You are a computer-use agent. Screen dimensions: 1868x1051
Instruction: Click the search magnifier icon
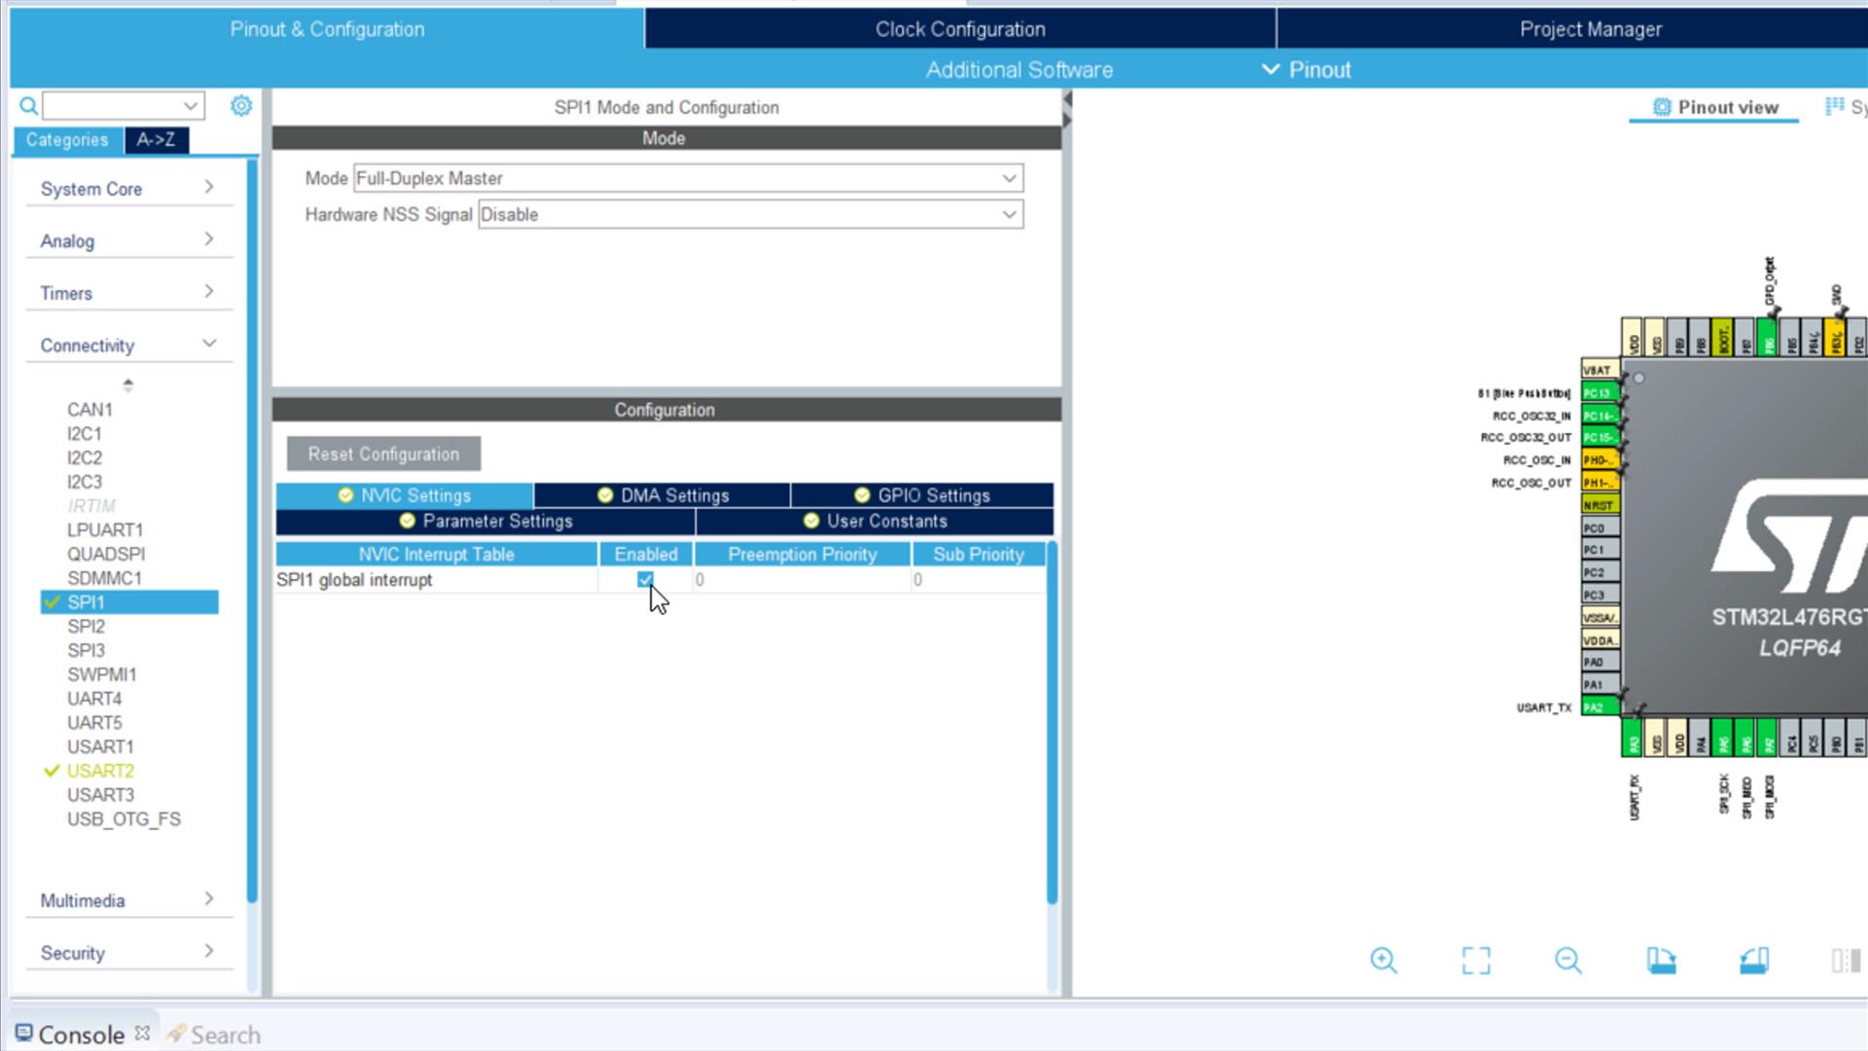tap(29, 105)
